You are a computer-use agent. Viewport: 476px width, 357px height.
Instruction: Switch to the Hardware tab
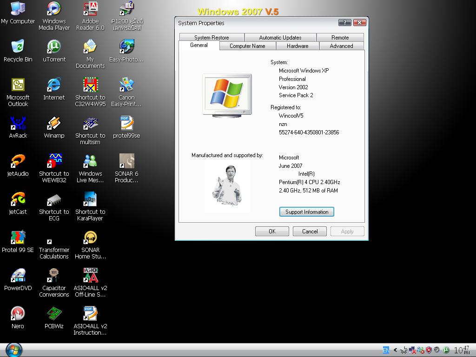click(x=297, y=46)
